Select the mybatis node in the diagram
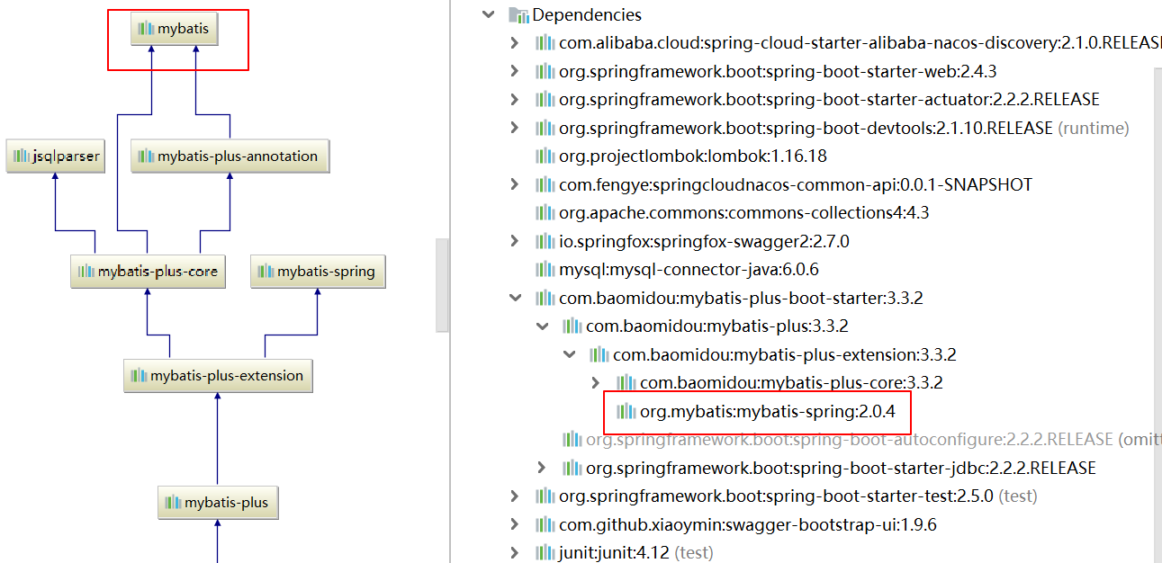The height and width of the screenshot is (563, 1162). [175, 29]
